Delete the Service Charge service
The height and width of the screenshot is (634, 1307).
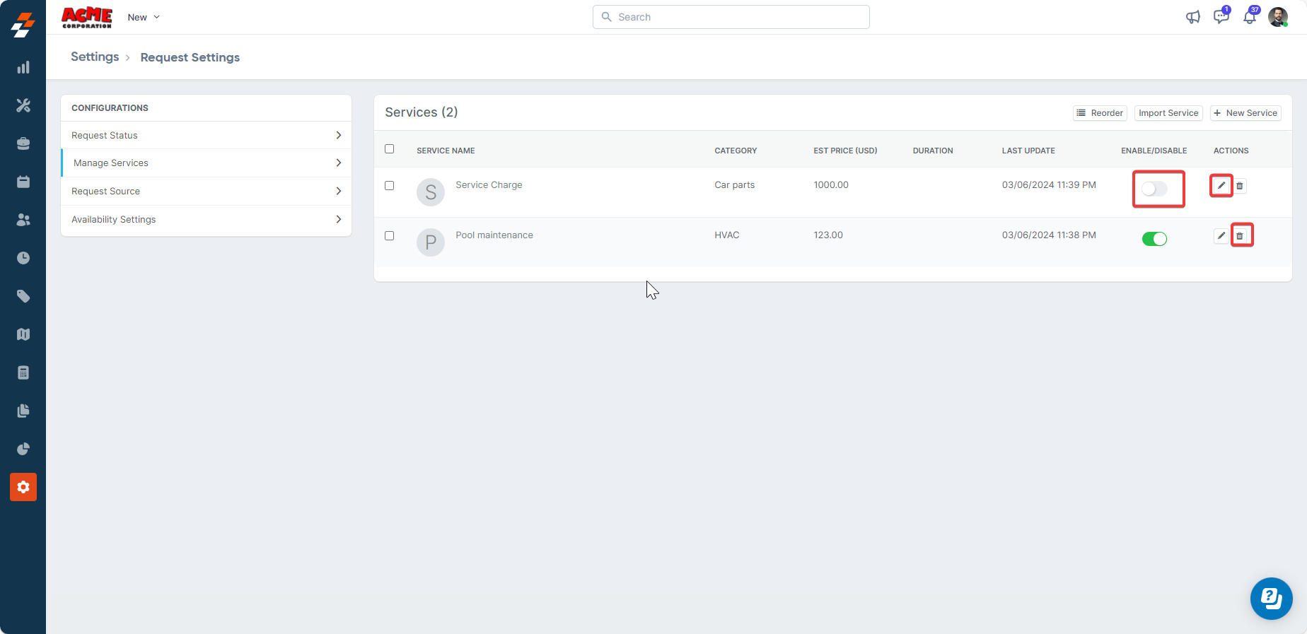(1240, 186)
